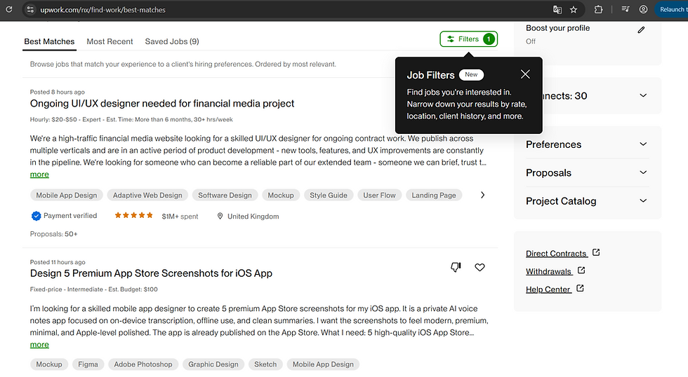Expand the Proposals section
Viewport: 688px width, 377px height.
(643, 173)
